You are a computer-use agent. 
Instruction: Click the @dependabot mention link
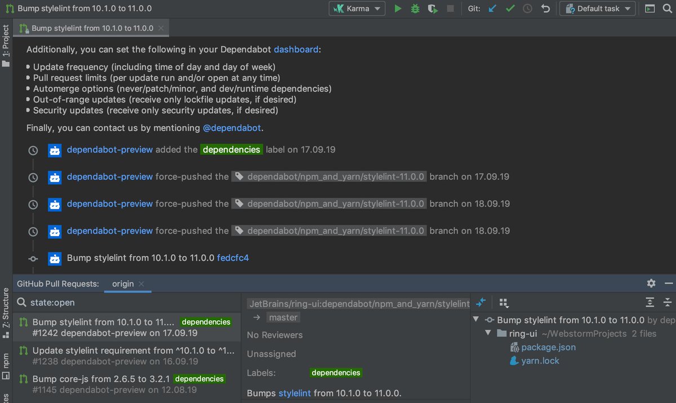pos(232,128)
